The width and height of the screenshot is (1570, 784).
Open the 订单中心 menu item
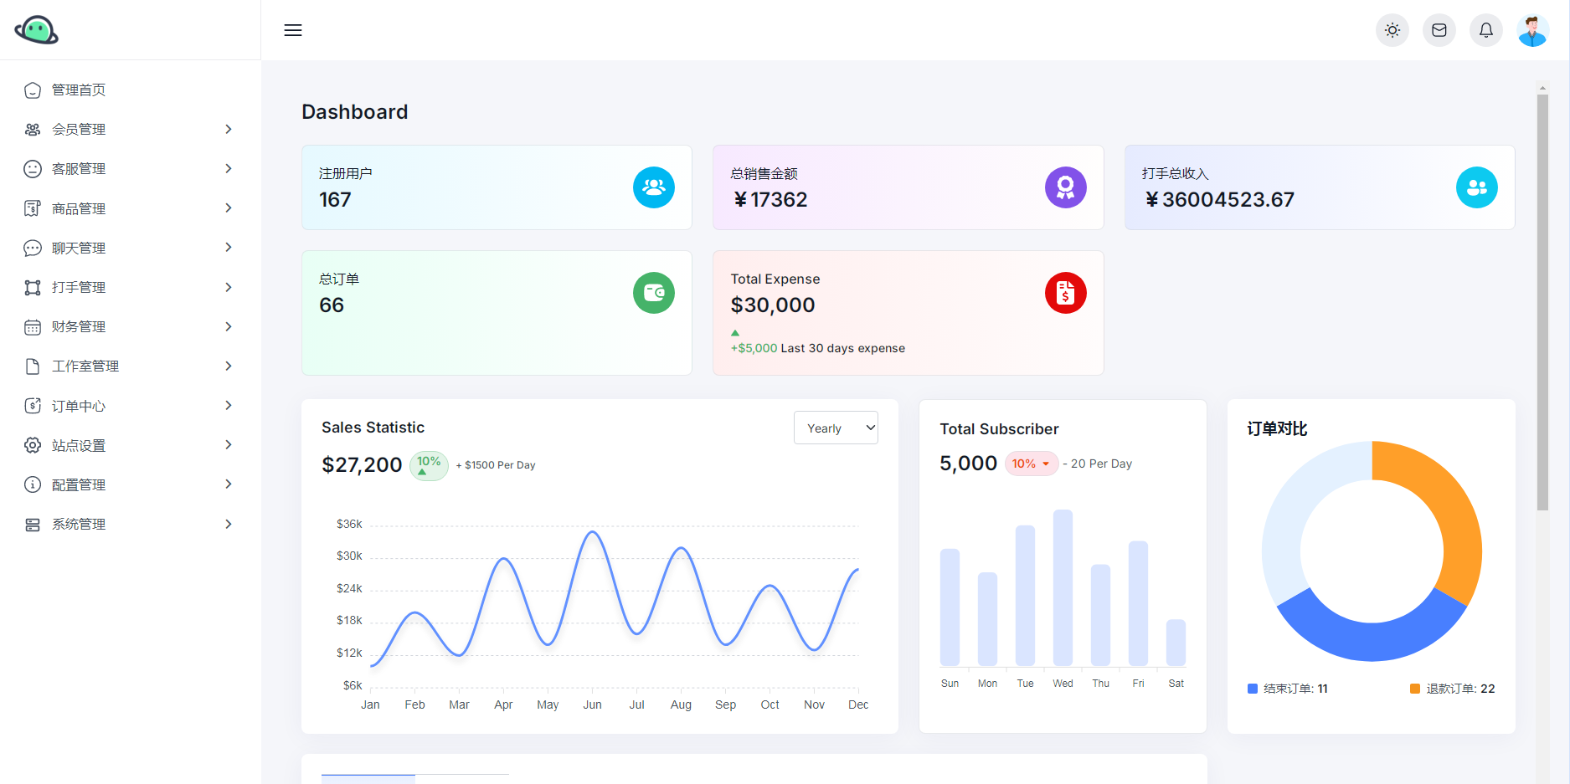click(x=79, y=406)
